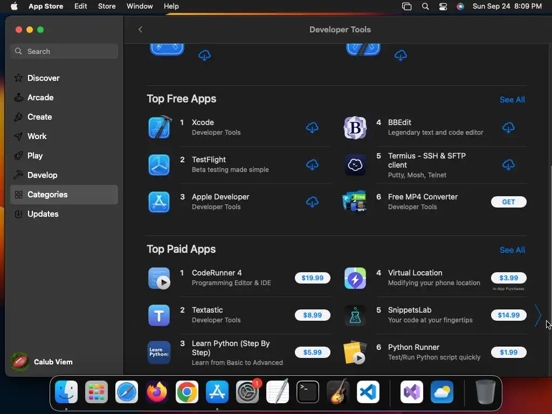Viewport: 552px width, 414px height.
Task: Open the Edit menu
Action: [x=81, y=6]
